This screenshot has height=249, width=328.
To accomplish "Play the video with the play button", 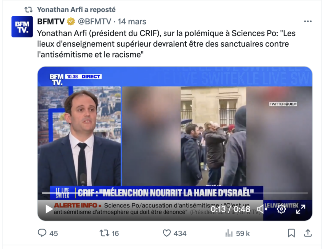I will click(x=49, y=209).
